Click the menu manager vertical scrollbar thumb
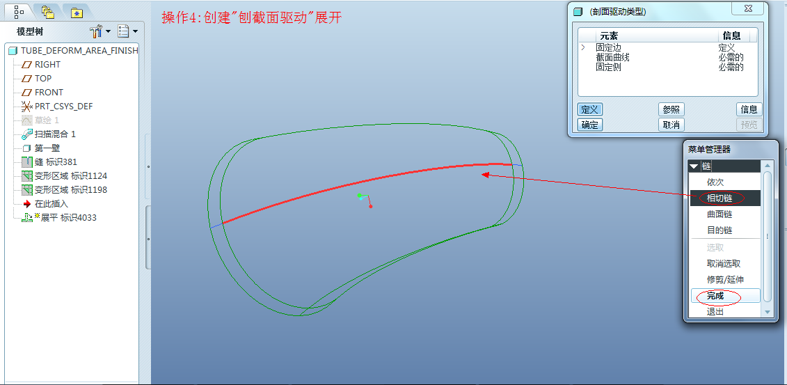787x385 pixels. point(766,236)
